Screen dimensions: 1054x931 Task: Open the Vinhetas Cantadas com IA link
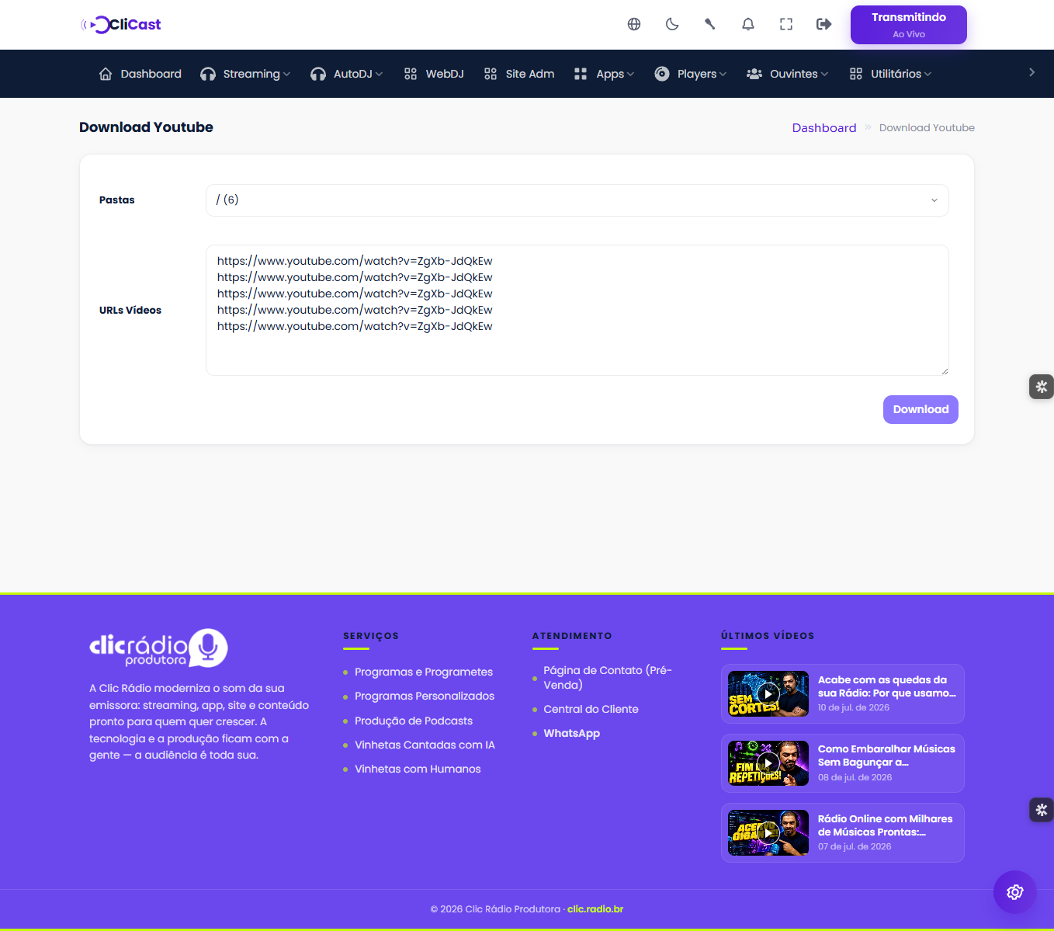425,745
